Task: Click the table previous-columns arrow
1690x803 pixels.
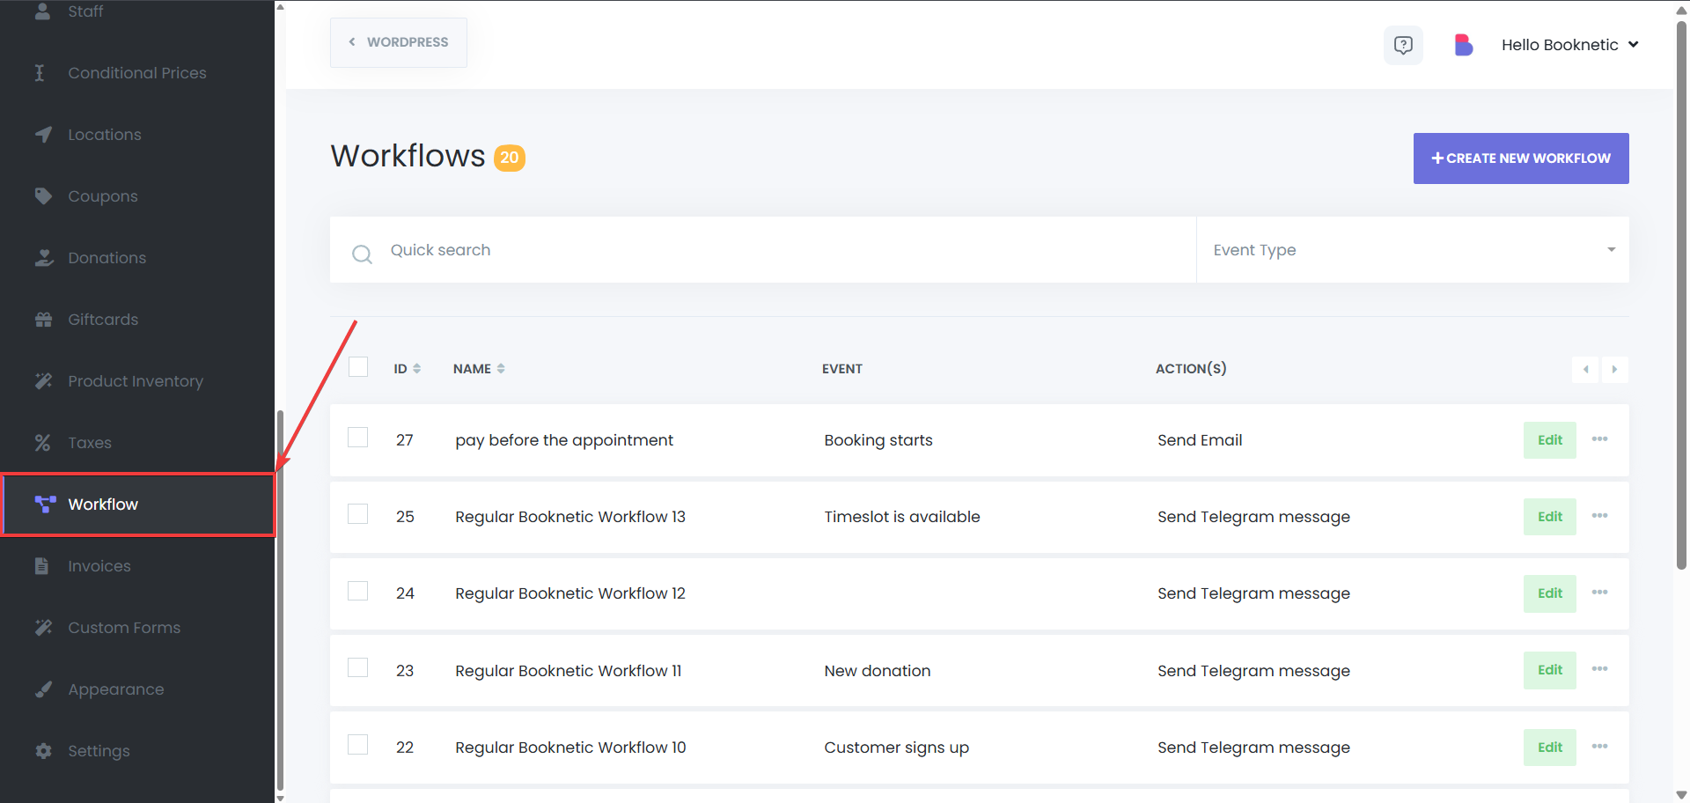Action: (1585, 369)
